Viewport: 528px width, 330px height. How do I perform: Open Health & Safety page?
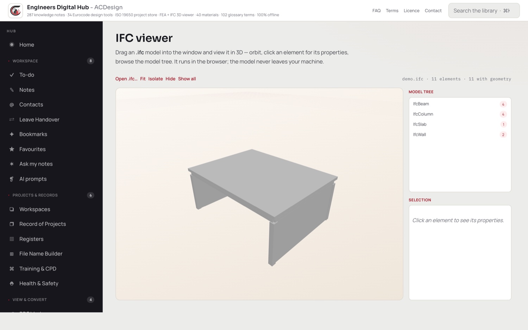pyautogui.click(x=51, y=284)
